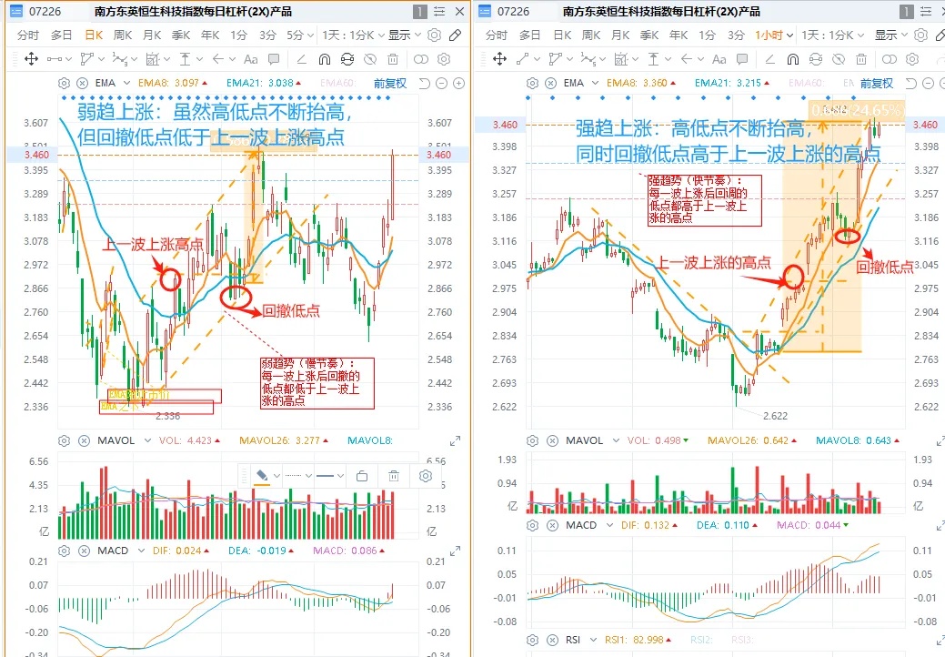Screen dimensions: 945x657
Task: Open the 1小时 period dropdown in right chart
Action: [x=774, y=35]
